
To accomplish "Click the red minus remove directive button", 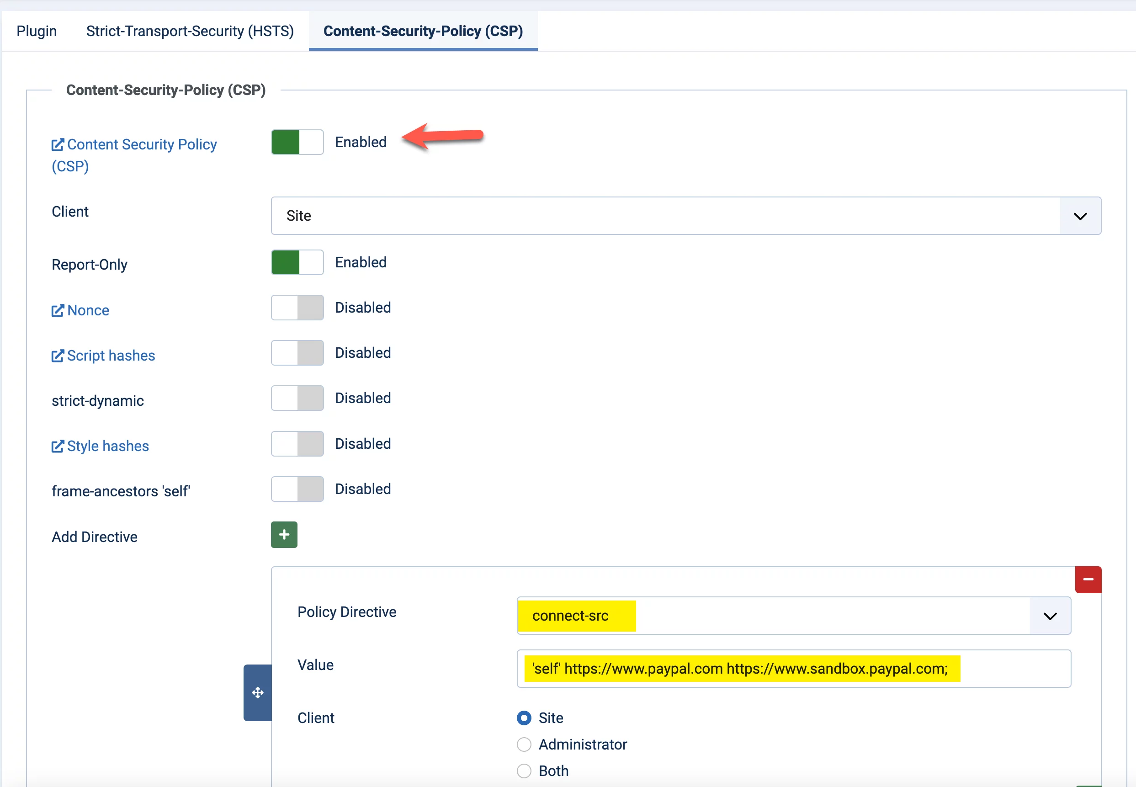I will (1088, 580).
